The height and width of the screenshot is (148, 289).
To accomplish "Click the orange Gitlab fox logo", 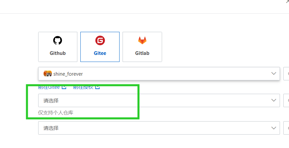I will (x=142, y=41).
